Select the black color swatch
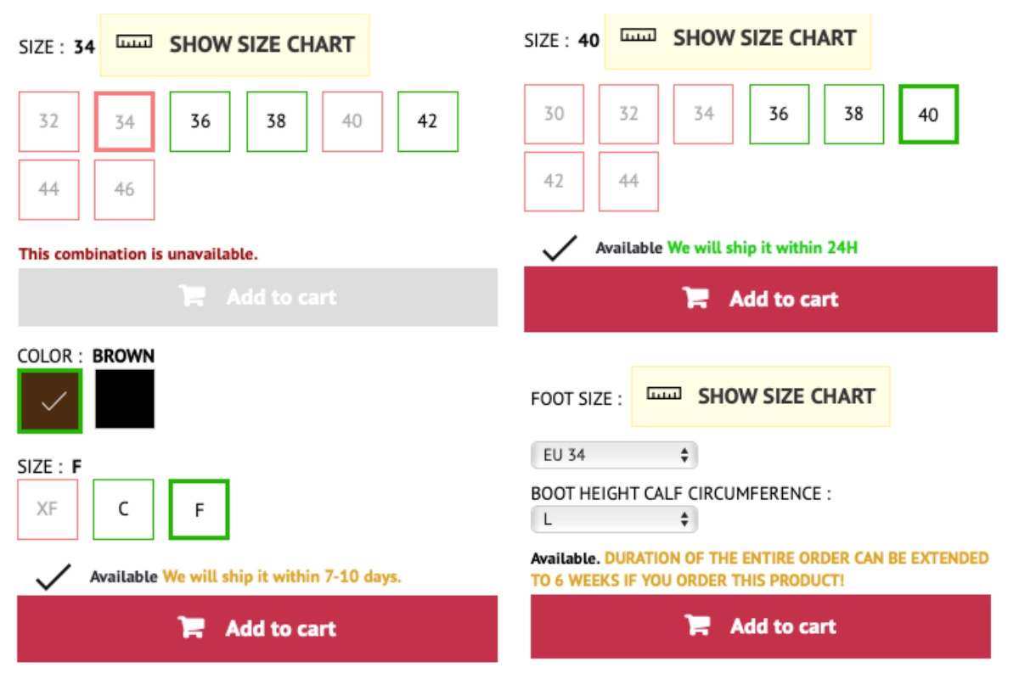Image resolution: width=1019 pixels, height=679 pixels. click(x=125, y=399)
